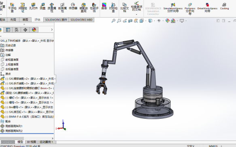The width and height of the screenshot is (236, 147).
Task: Open the 干涉检查 interference detection tool
Action: click(12, 8)
